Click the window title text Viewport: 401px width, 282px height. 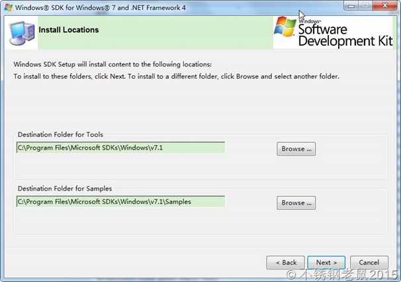[101, 8]
